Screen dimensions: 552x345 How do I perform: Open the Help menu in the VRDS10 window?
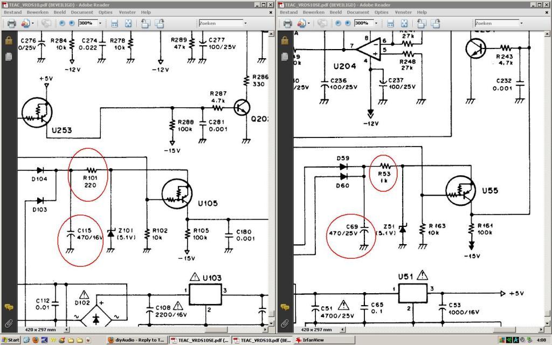[146, 12]
